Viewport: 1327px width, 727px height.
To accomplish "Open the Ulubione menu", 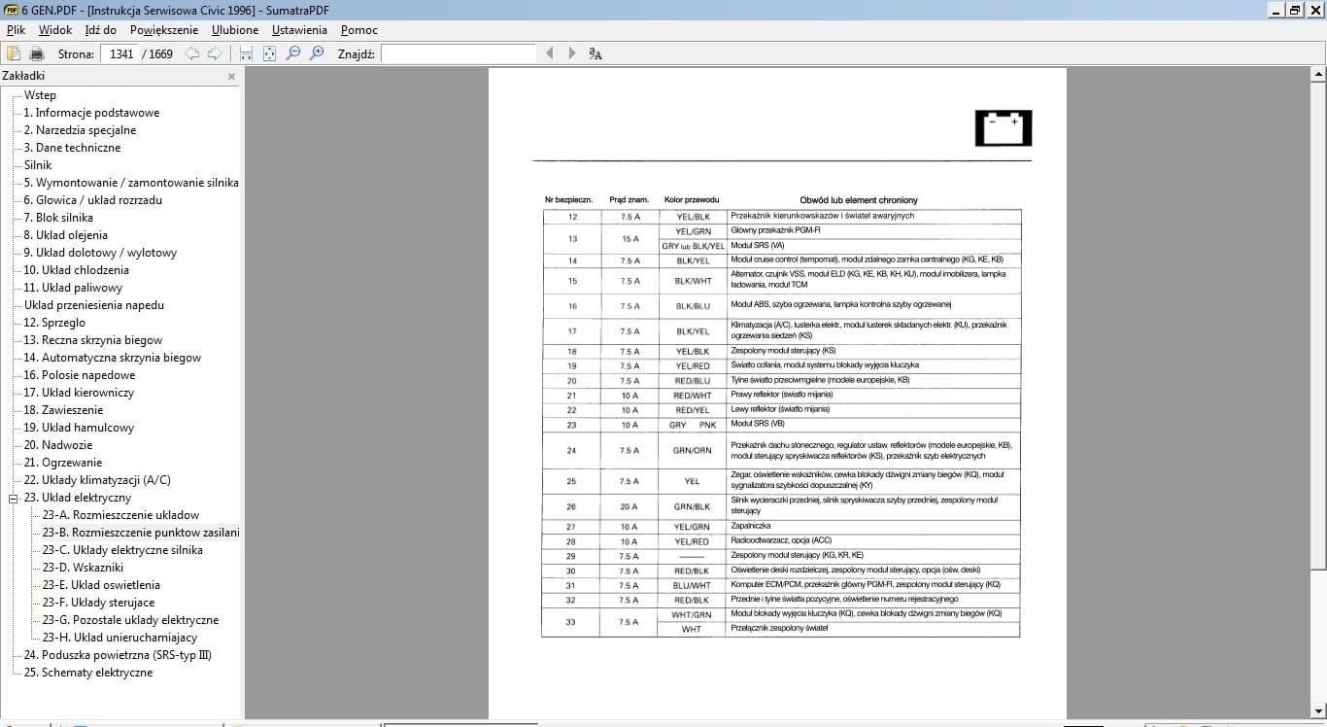I will pos(235,30).
